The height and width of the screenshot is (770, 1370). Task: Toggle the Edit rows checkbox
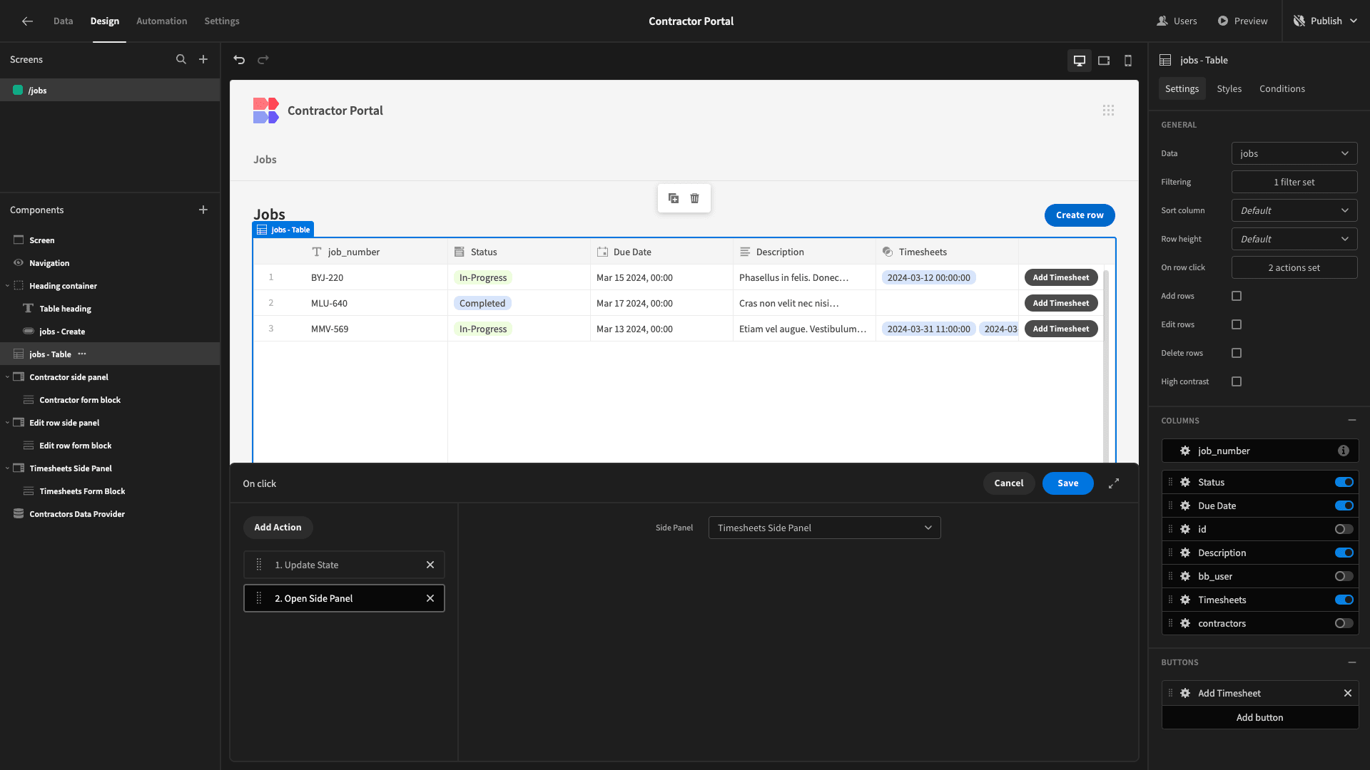pyautogui.click(x=1237, y=324)
